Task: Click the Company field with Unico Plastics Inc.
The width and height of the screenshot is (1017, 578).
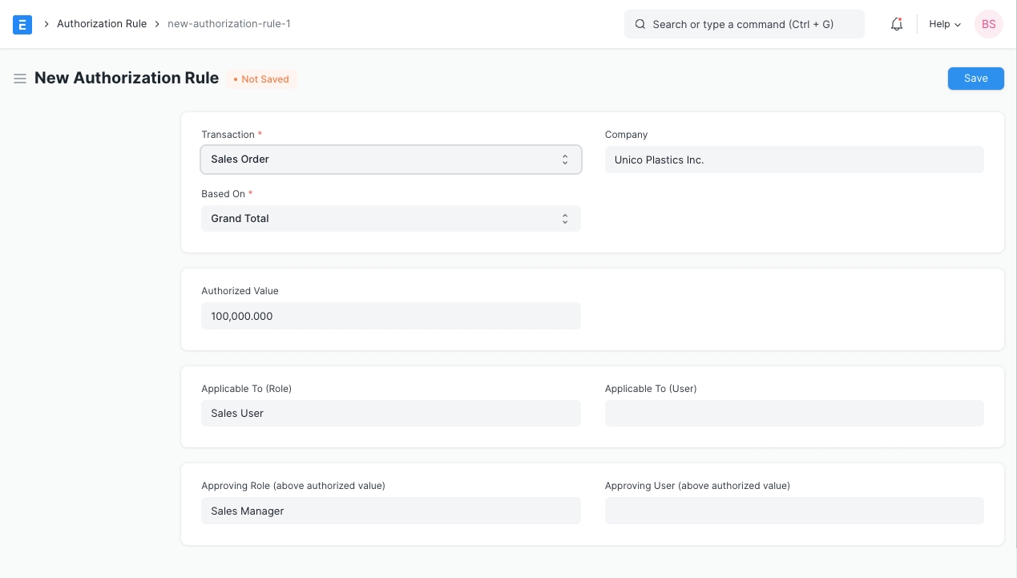Action: tap(793, 160)
